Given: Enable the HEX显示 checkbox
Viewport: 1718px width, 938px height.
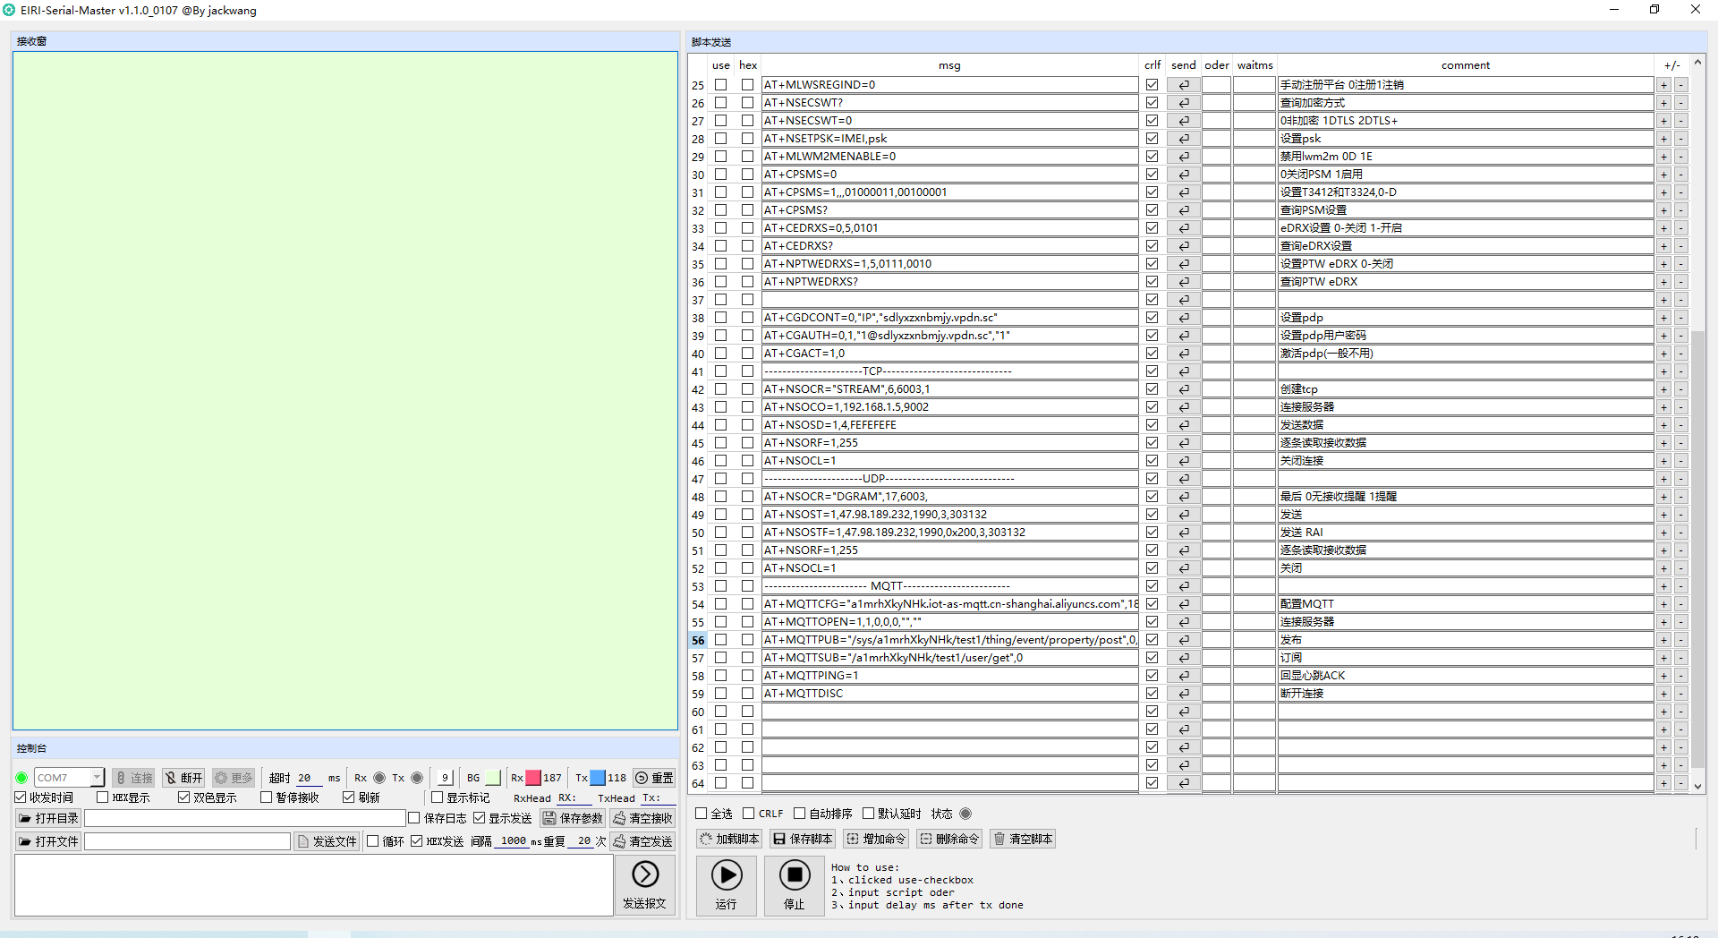Looking at the screenshot, I should click(102, 797).
